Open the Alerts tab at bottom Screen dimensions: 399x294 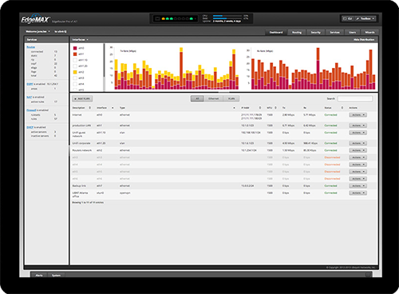coord(39,275)
